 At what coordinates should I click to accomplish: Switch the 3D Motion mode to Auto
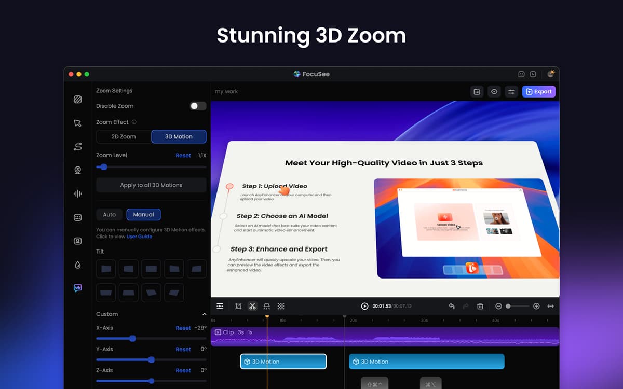tap(109, 214)
